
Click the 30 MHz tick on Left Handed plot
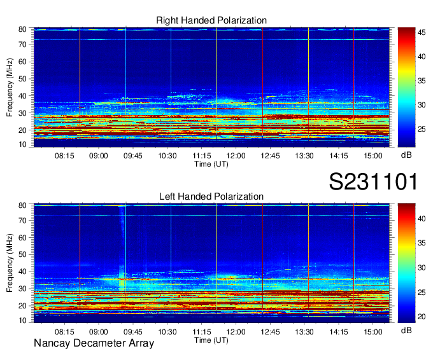pyautogui.click(x=22, y=289)
